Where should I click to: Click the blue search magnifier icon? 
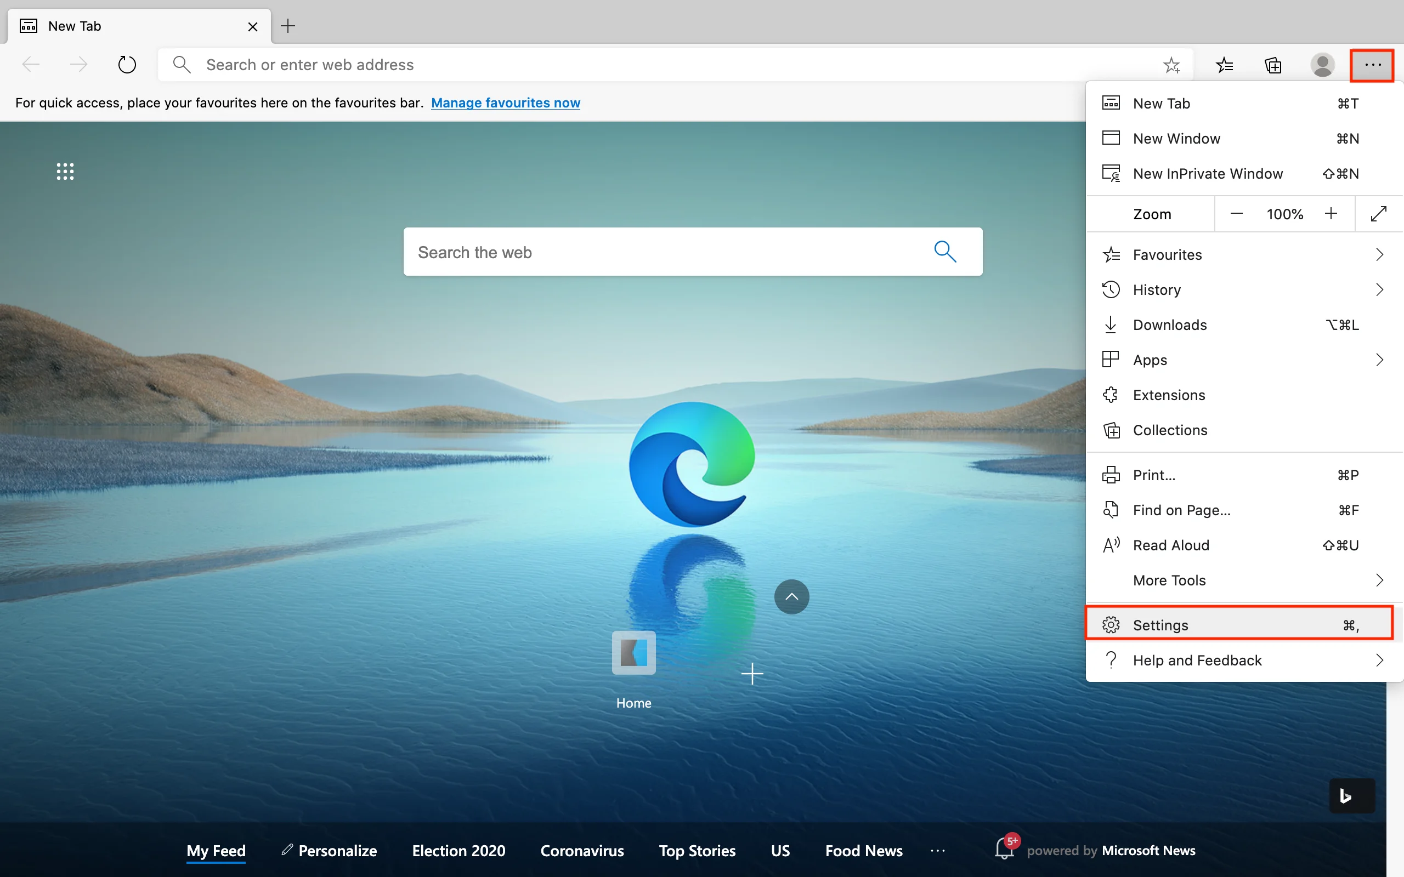click(944, 252)
